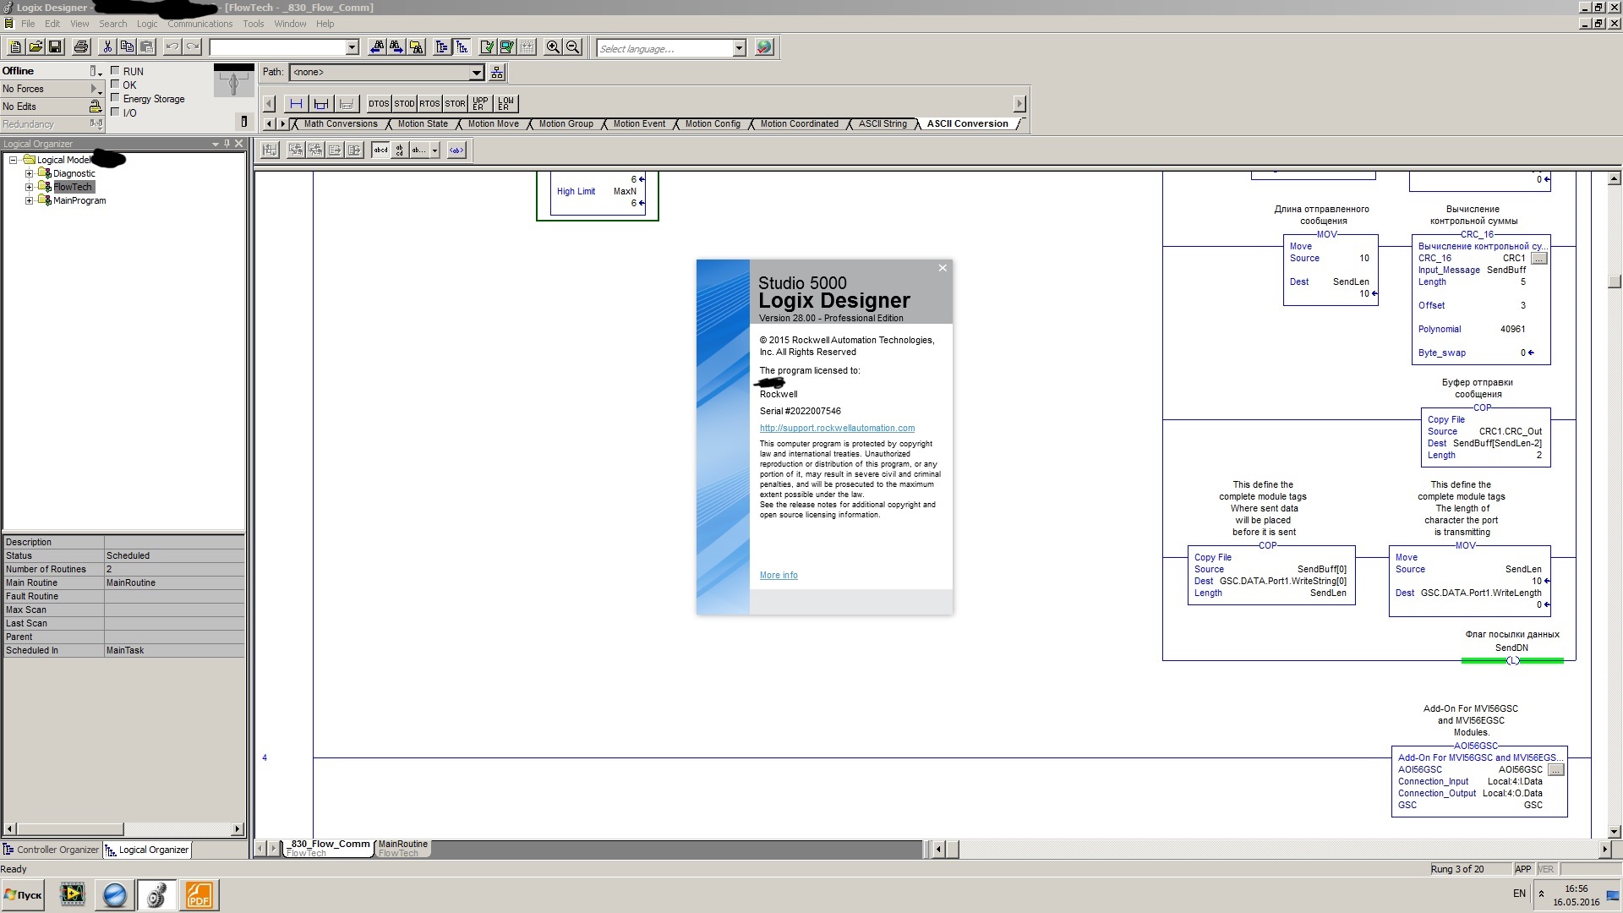Image resolution: width=1623 pixels, height=913 pixels.
Task: Insert the UPPER instruction
Action: point(480,103)
